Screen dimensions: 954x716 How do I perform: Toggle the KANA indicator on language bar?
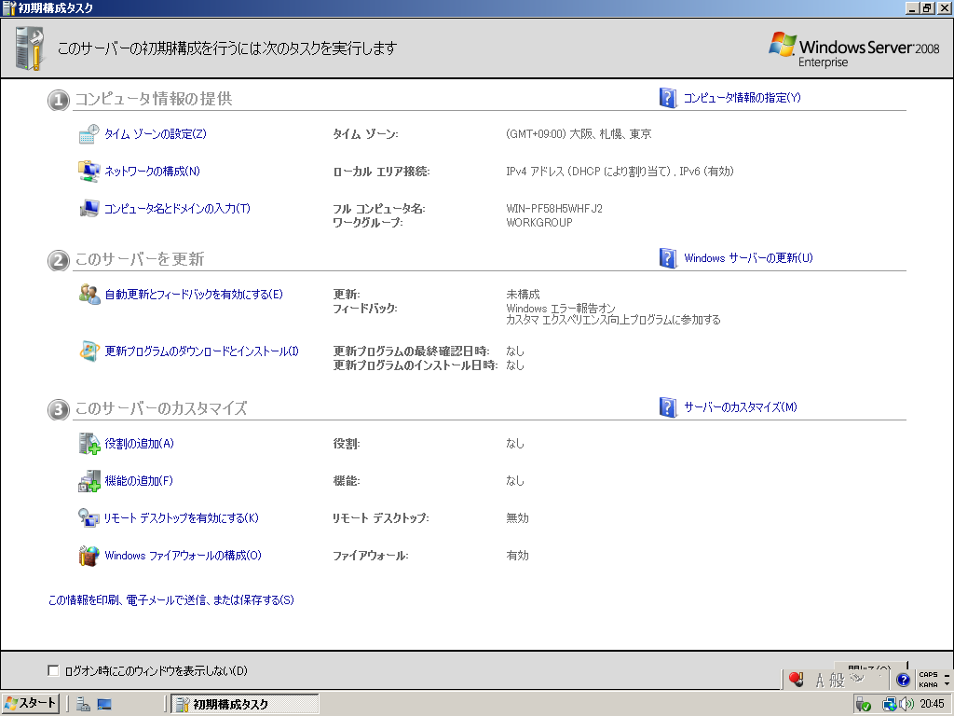[928, 684]
